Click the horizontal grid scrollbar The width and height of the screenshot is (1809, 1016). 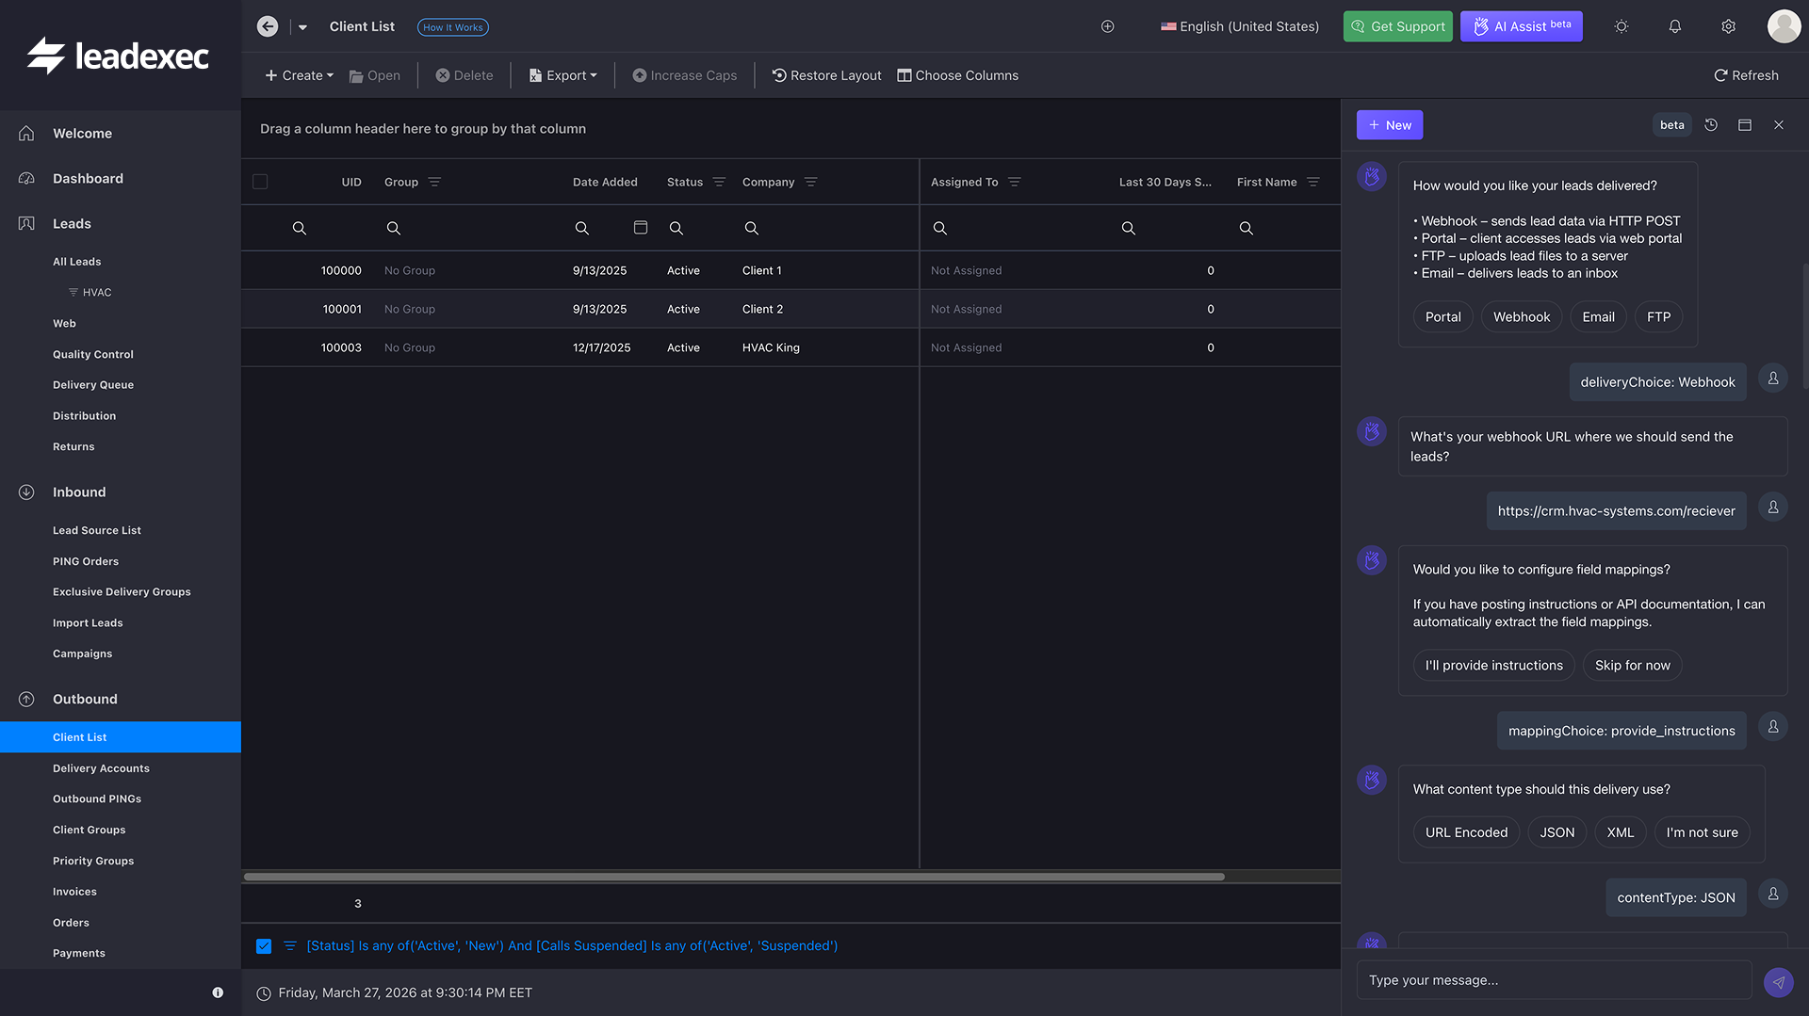(734, 877)
